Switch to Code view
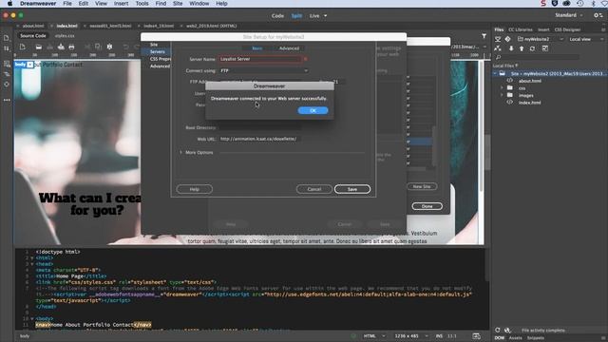 click(x=277, y=16)
